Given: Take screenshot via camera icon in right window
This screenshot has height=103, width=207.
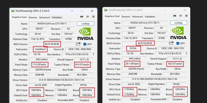Looking at the screenshot, I should [x=175, y=16].
